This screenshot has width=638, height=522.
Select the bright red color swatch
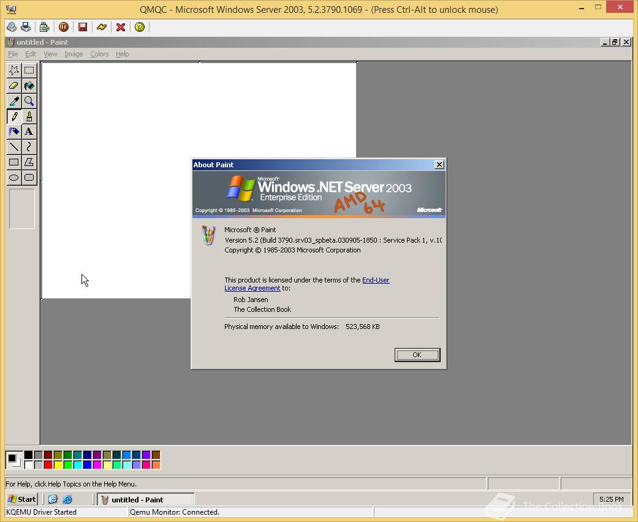tap(48, 464)
